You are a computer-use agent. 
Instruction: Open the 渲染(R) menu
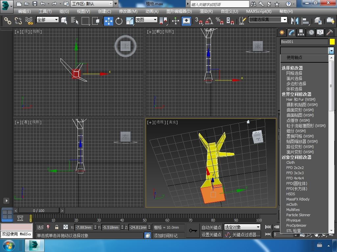(x=206, y=11)
